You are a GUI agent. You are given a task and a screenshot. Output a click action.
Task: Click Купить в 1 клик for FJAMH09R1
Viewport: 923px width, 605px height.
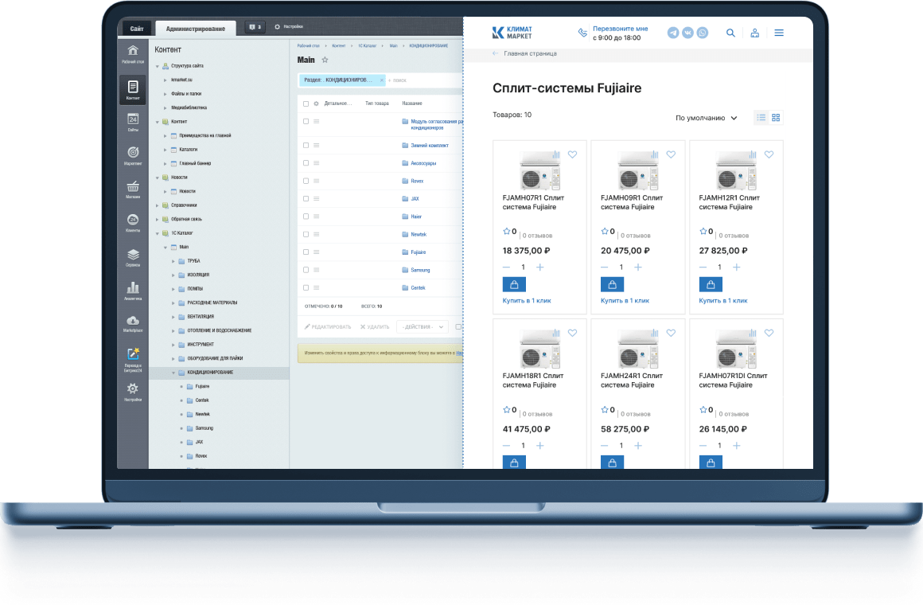(625, 301)
